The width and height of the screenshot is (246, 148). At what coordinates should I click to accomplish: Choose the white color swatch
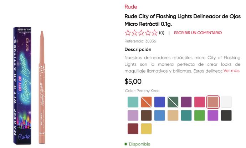226,102
